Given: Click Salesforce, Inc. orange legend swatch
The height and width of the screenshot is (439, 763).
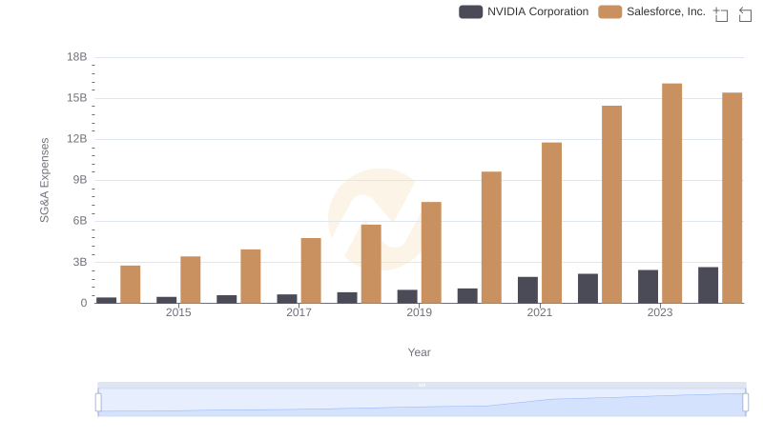Looking at the screenshot, I should click(x=610, y=11).
